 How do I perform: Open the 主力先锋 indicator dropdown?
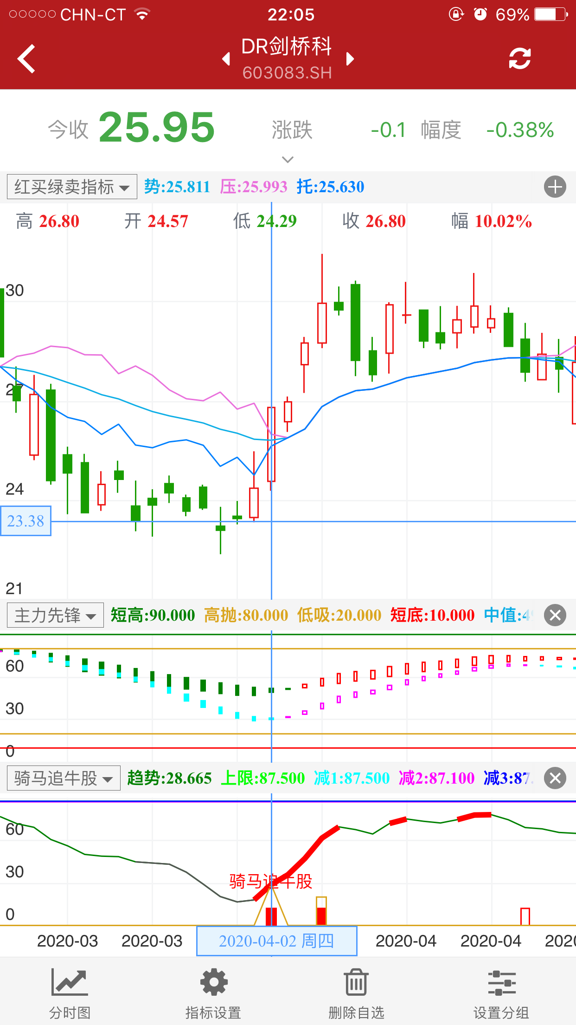coord(55,616)
